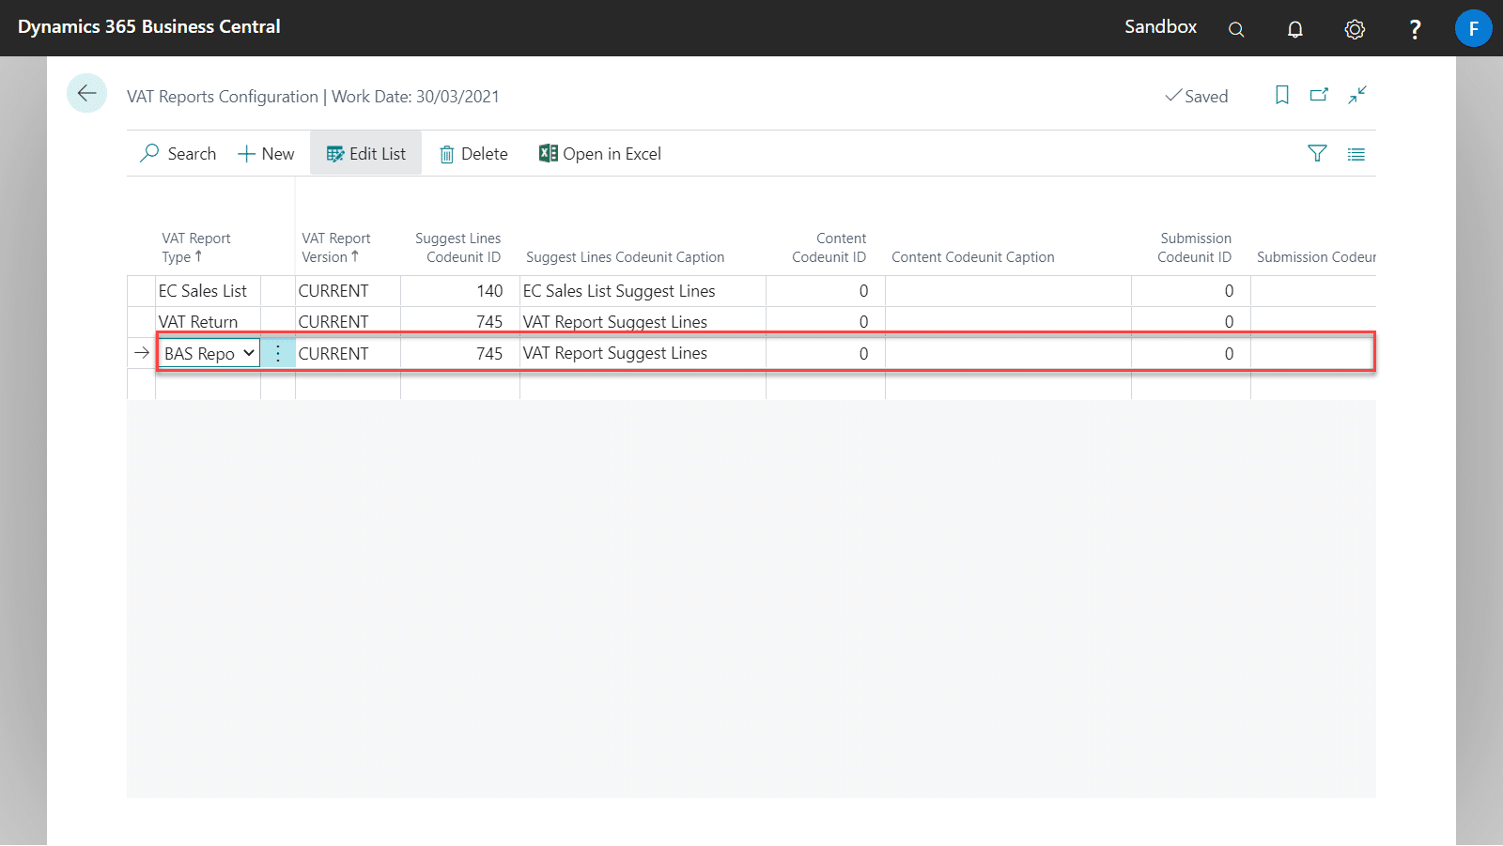Click CURRENT version in BAS Report row
The image size is (1503, 846).
(x=333, y=354)
